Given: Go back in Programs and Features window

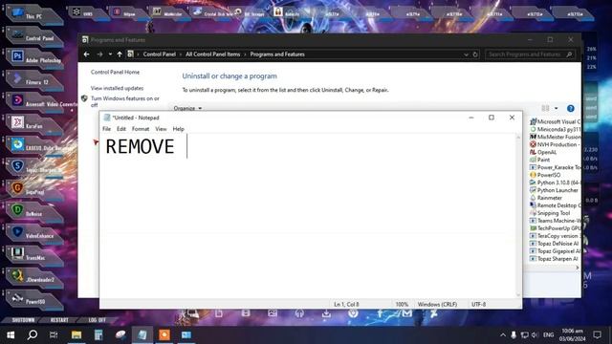Looking at the screenshot, I should (87, 54).
